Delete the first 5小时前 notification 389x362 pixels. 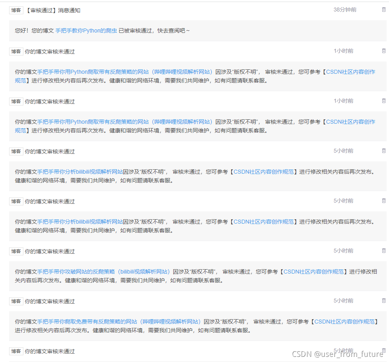383,151
